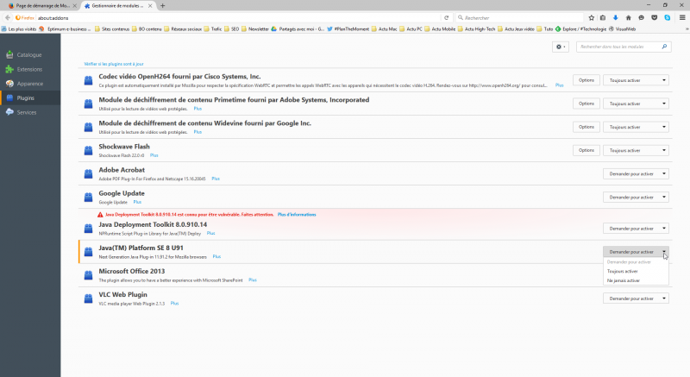Bookmark this page with the star icon
Screen dimensions: 690x377
pyautogui.click(x=592, y=17)
